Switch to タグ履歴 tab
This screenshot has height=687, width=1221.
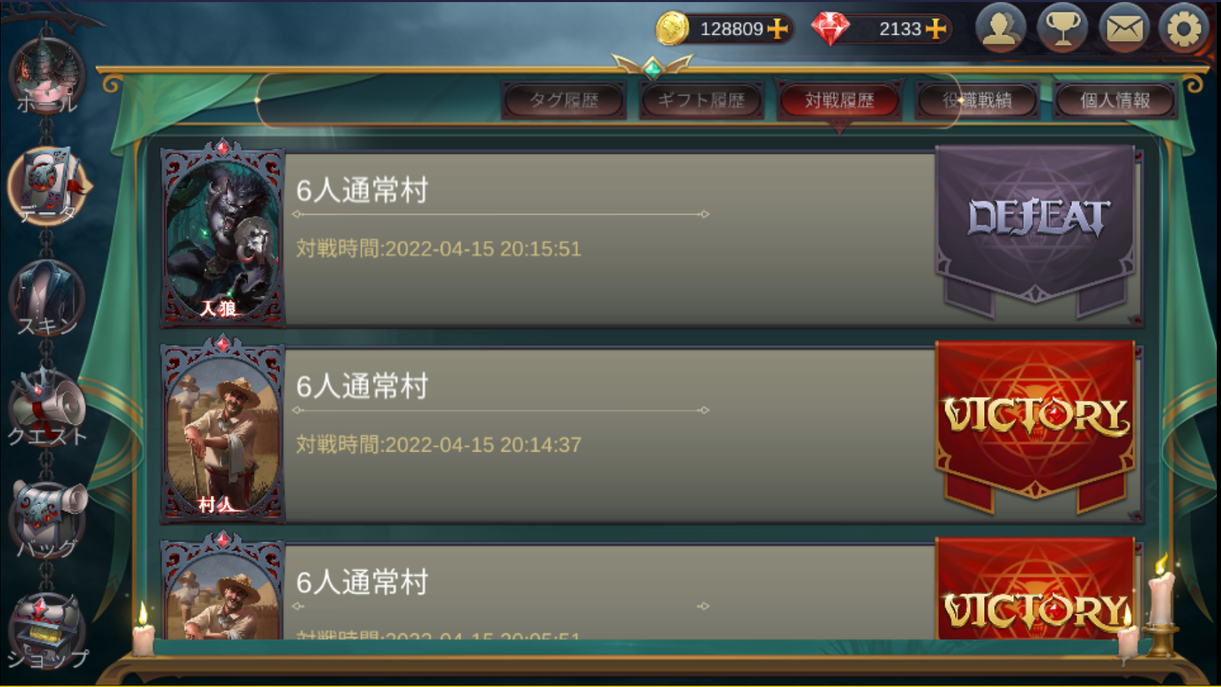coord(563,100)
